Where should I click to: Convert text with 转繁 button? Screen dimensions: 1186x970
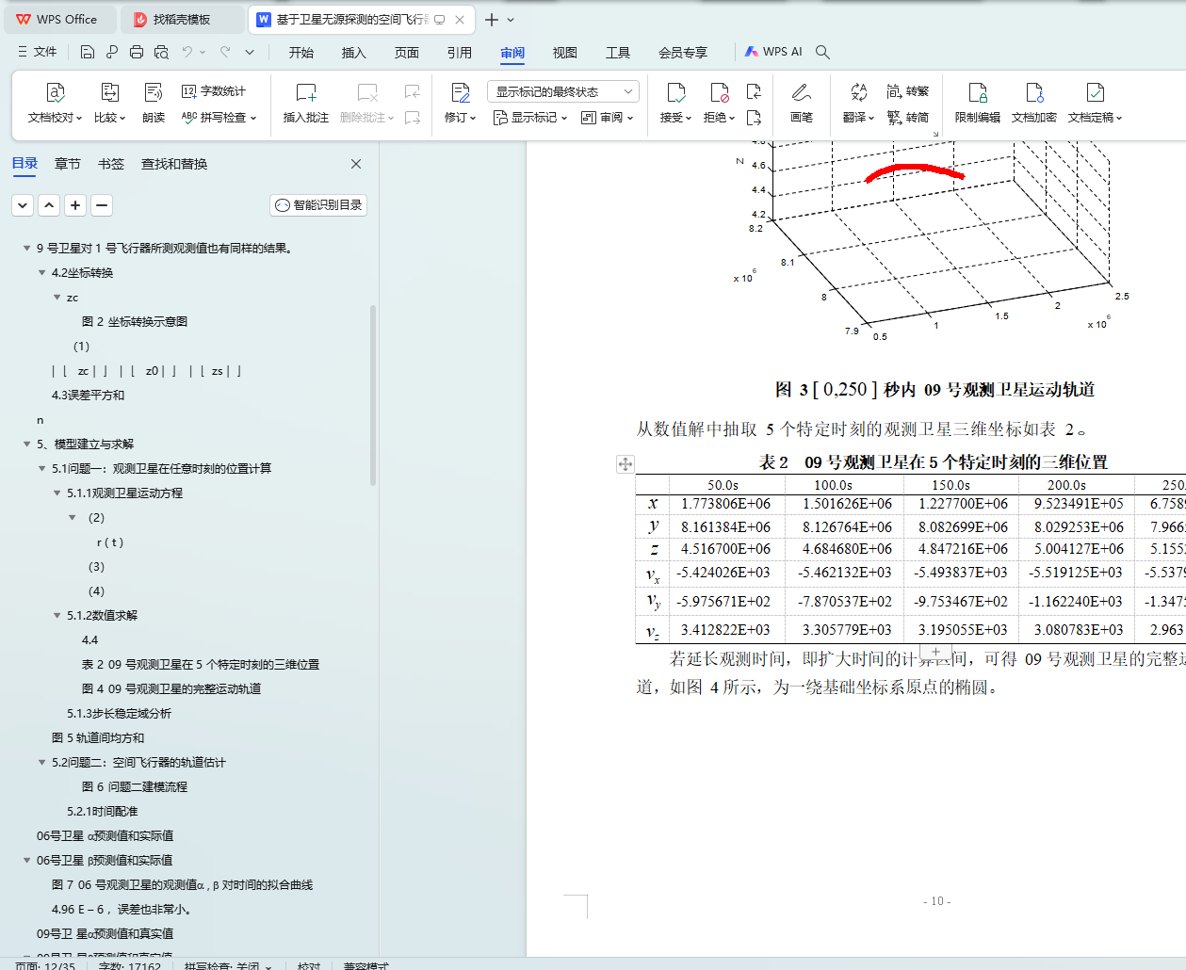coord(908,91)
